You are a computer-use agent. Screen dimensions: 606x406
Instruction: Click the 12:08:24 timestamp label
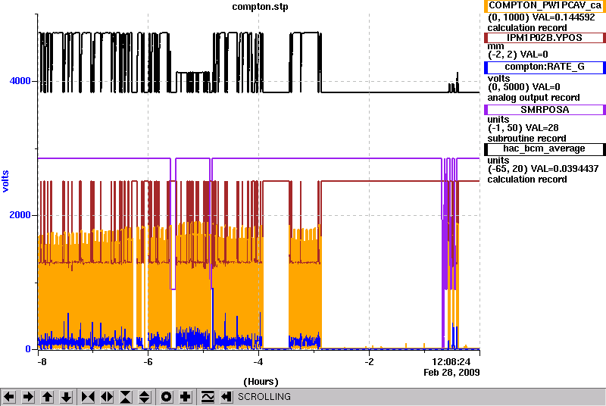click(451, 362)
